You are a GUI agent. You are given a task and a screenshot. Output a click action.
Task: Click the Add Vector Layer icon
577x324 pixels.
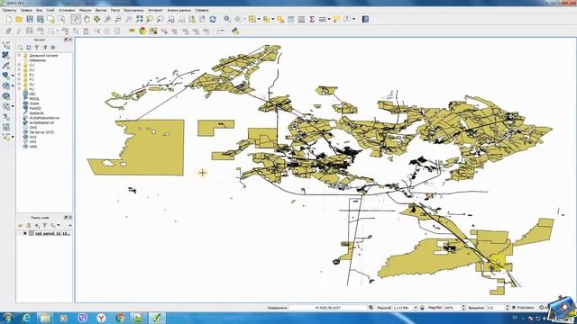(6, 45)
